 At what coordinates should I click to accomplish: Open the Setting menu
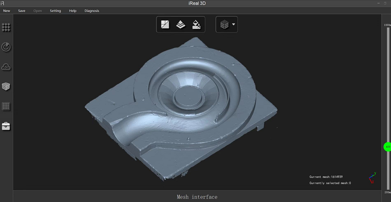[55, 11]
